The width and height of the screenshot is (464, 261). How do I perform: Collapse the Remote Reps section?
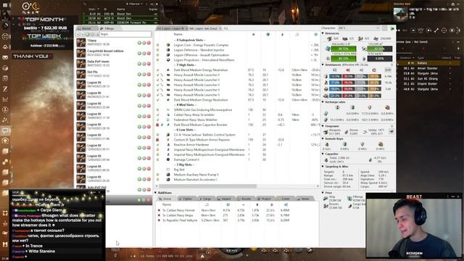tap(323, 138)
